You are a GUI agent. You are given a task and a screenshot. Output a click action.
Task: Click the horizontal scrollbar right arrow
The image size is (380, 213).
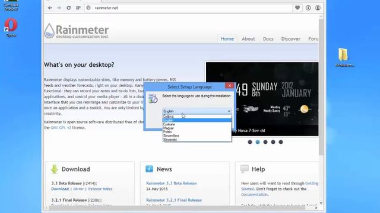pyautogui.click(x=316, y=208)
